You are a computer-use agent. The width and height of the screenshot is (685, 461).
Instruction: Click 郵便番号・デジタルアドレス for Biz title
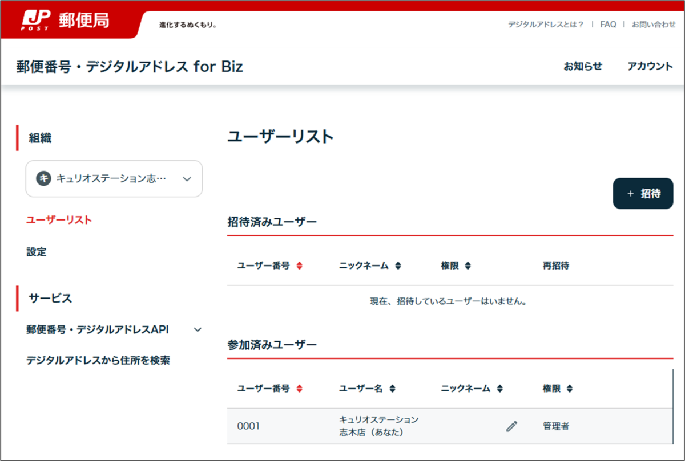130,67
